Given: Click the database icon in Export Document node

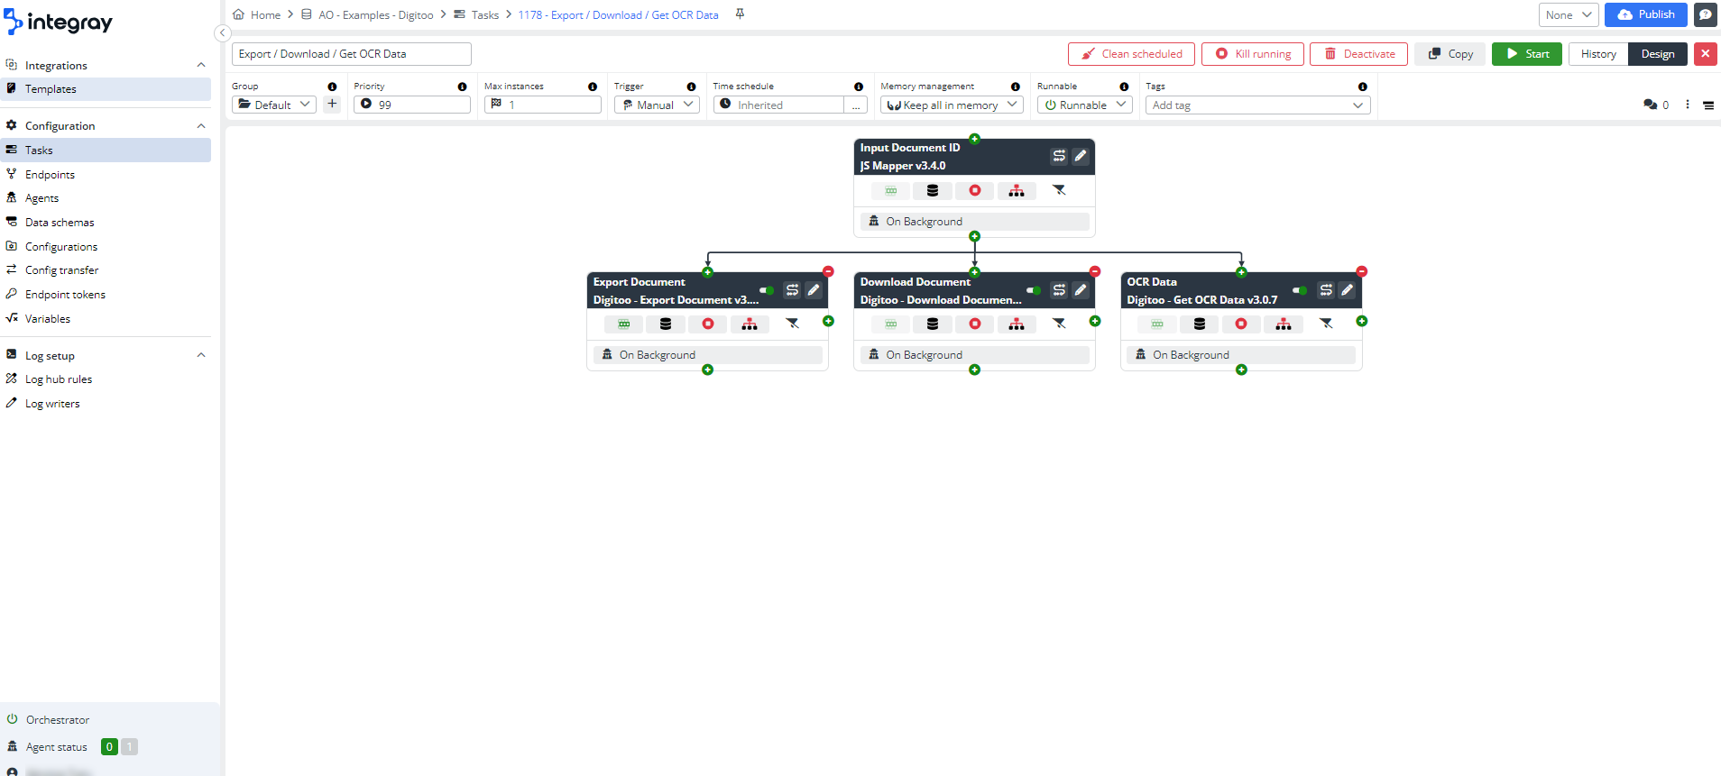Looking at the screenshot, I should [x=666, y=324].
